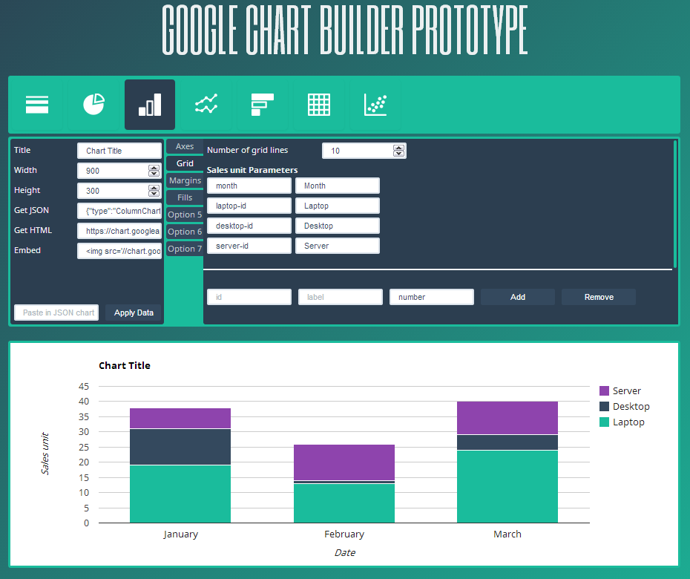Screen dimensions: 690x579
Task: Select the list/table rows chart type icon
Action: 37,105
